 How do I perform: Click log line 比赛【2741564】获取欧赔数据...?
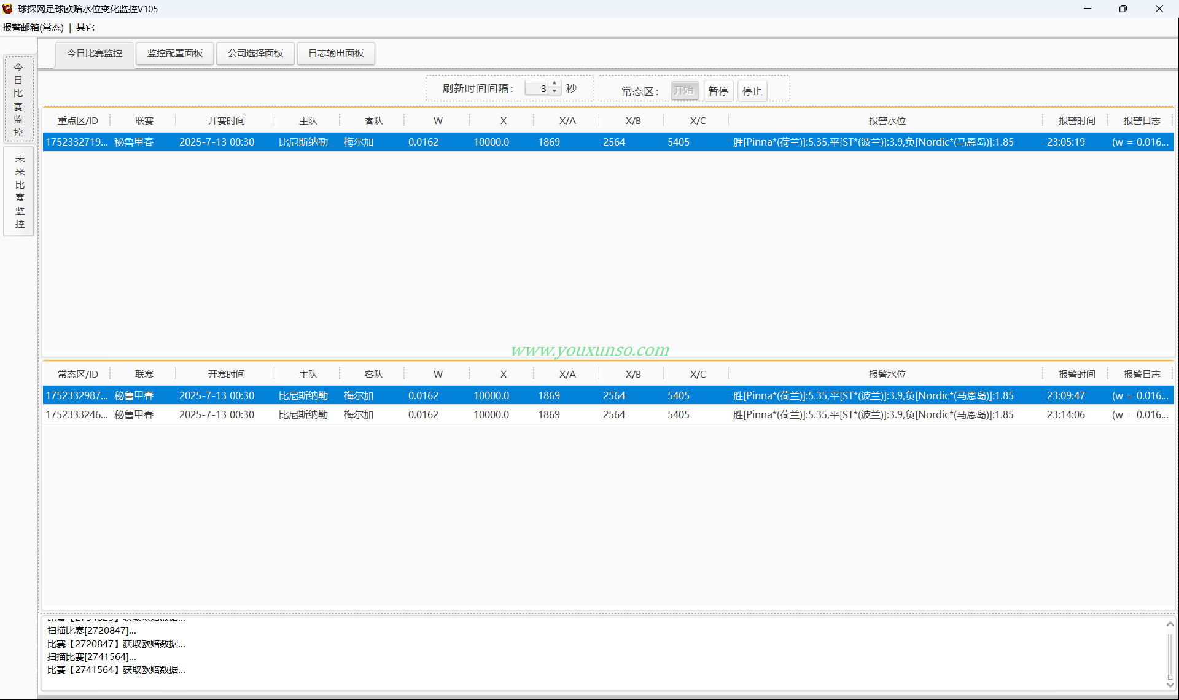point(116,670)
